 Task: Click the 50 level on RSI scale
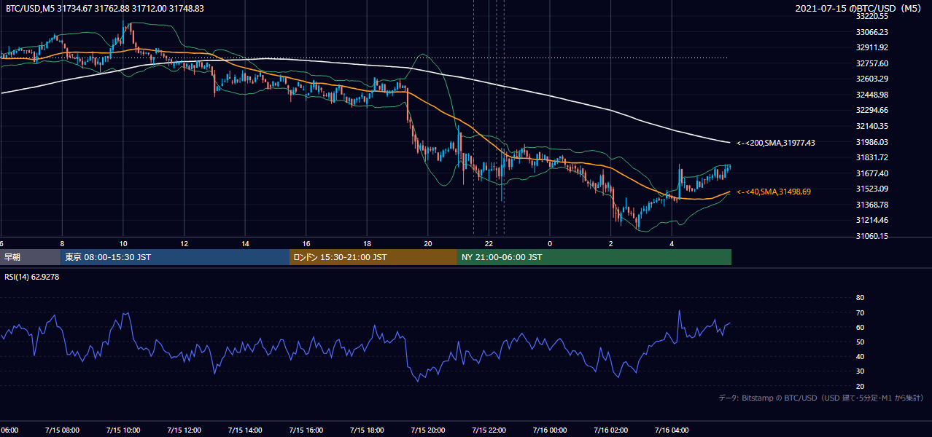[x=860, y=342]
